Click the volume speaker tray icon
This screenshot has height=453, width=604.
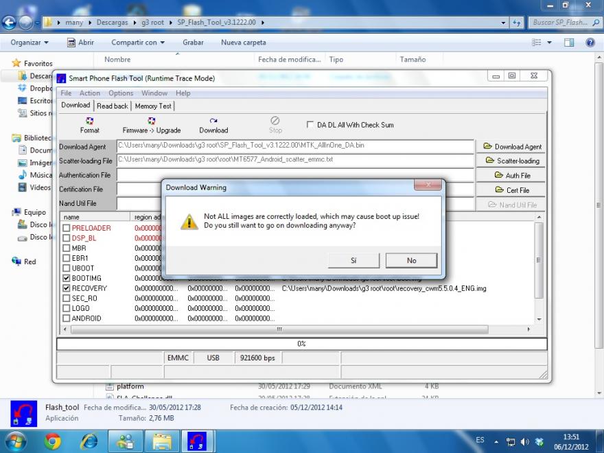[524, 442]
